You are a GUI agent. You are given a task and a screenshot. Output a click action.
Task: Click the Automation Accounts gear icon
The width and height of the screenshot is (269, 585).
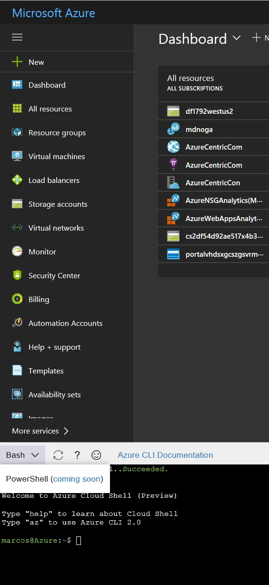[x=17, y=323]
